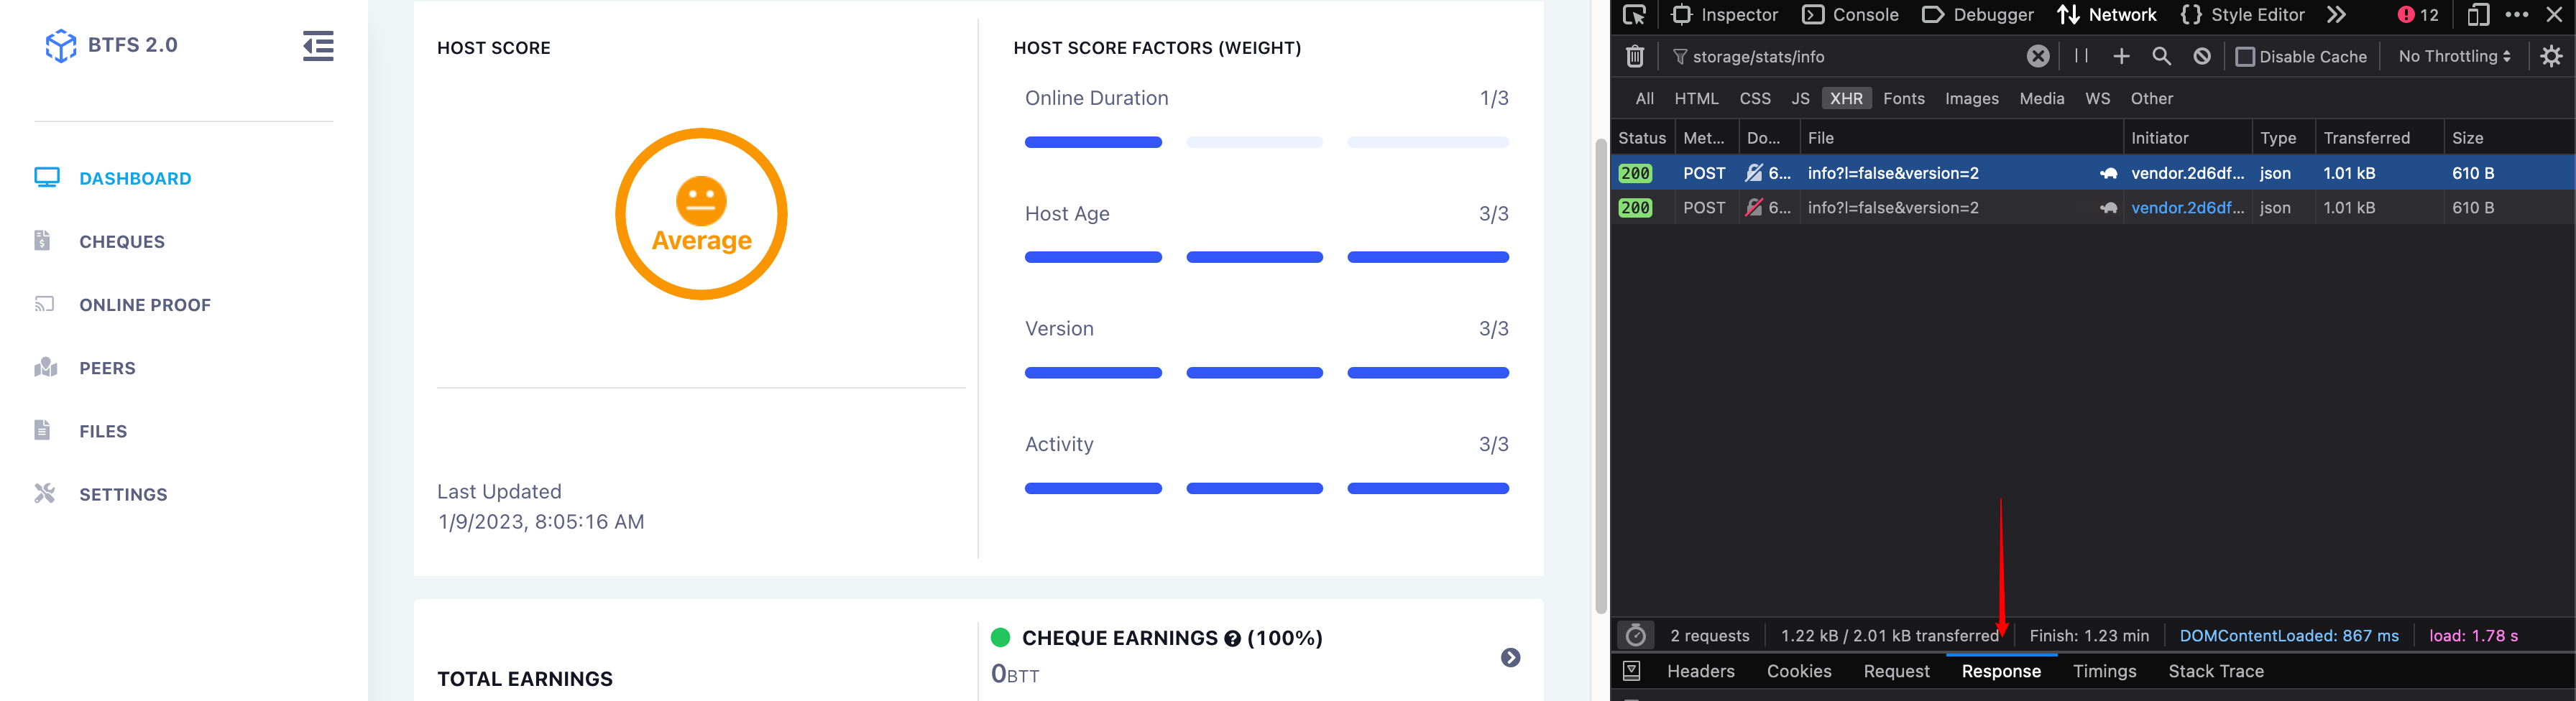Screen dimensions: 2576x701
Task: Click the BTFS 2.0 logo icon
Action: 61,45
